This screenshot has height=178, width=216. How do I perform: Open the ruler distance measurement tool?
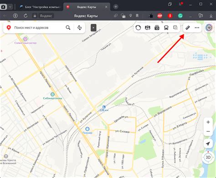tap(188, 28)
